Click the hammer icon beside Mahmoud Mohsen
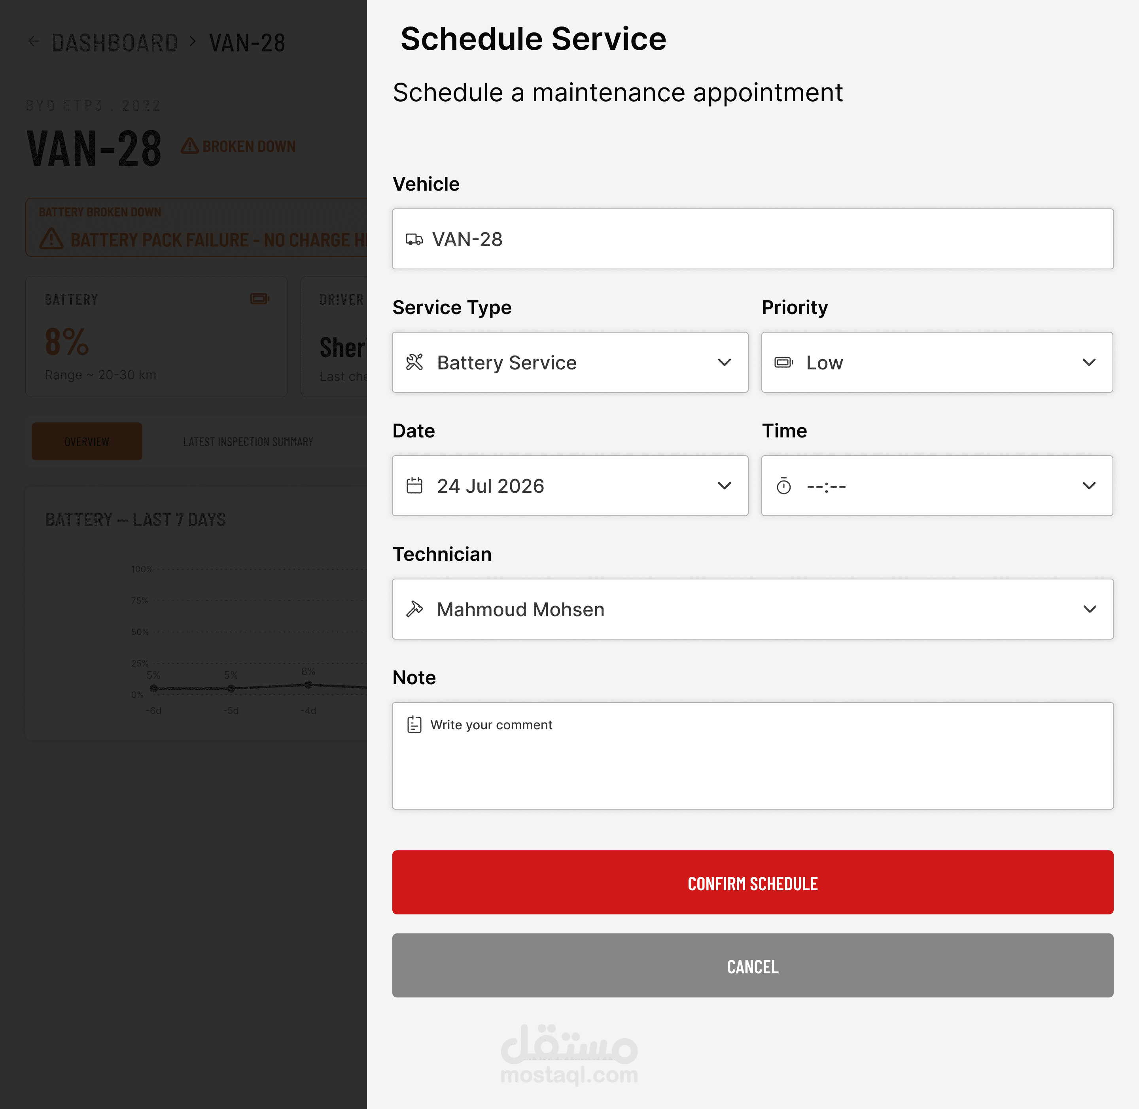 click(414, 609)
